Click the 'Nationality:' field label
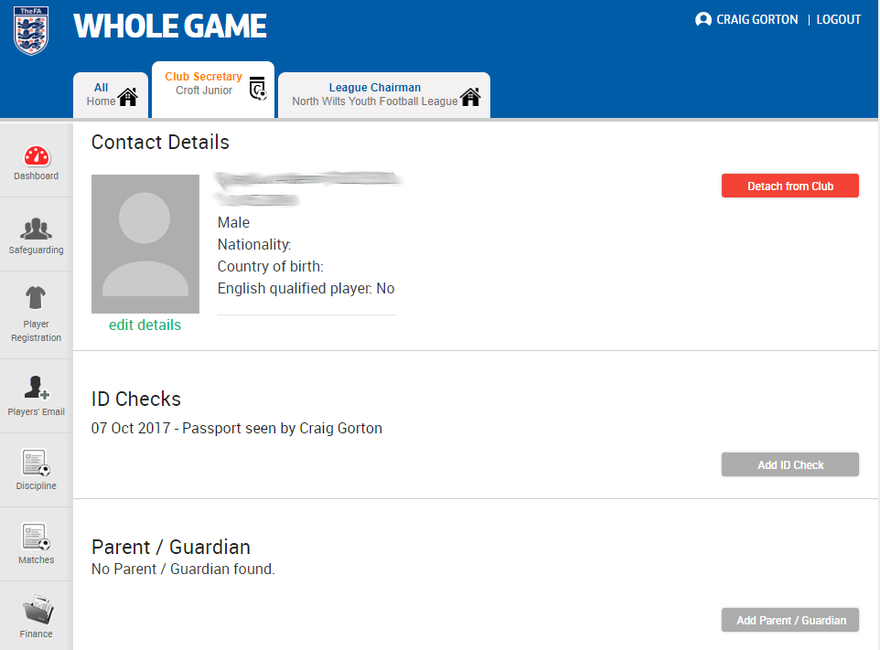Screen dimensions: 880x650 [254, 244]
